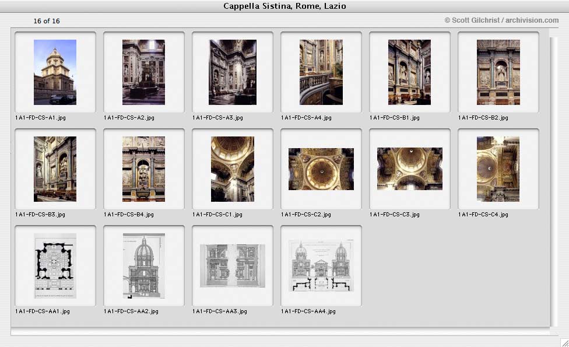Select filename text 1A1-FD-CS-B4.jpg
The width and height of the screenshot is (569, 347).
point(129,215)
